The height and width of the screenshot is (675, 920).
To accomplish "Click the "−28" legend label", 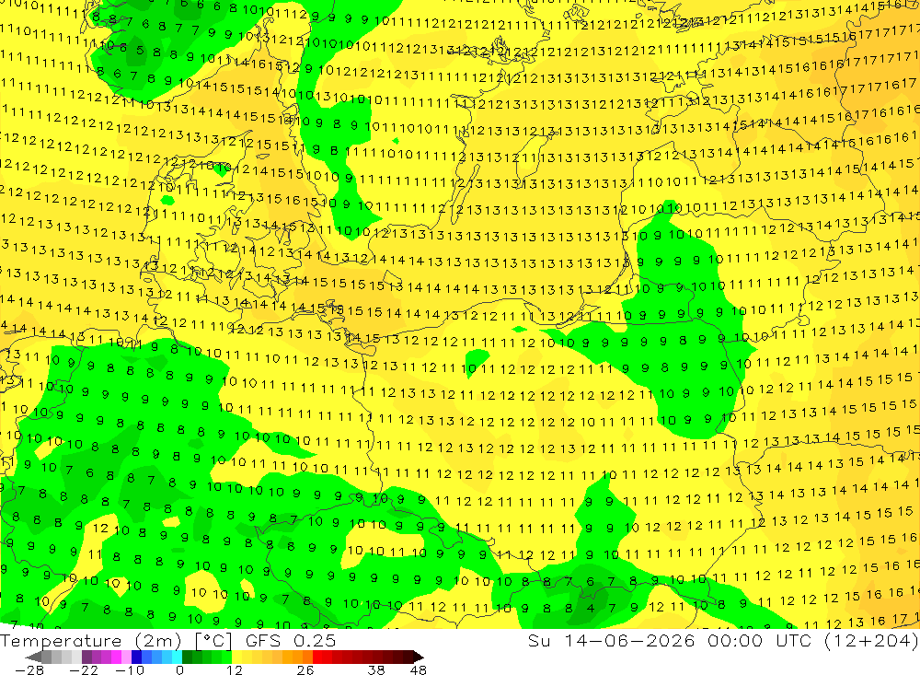I will (x=29, y=670).
